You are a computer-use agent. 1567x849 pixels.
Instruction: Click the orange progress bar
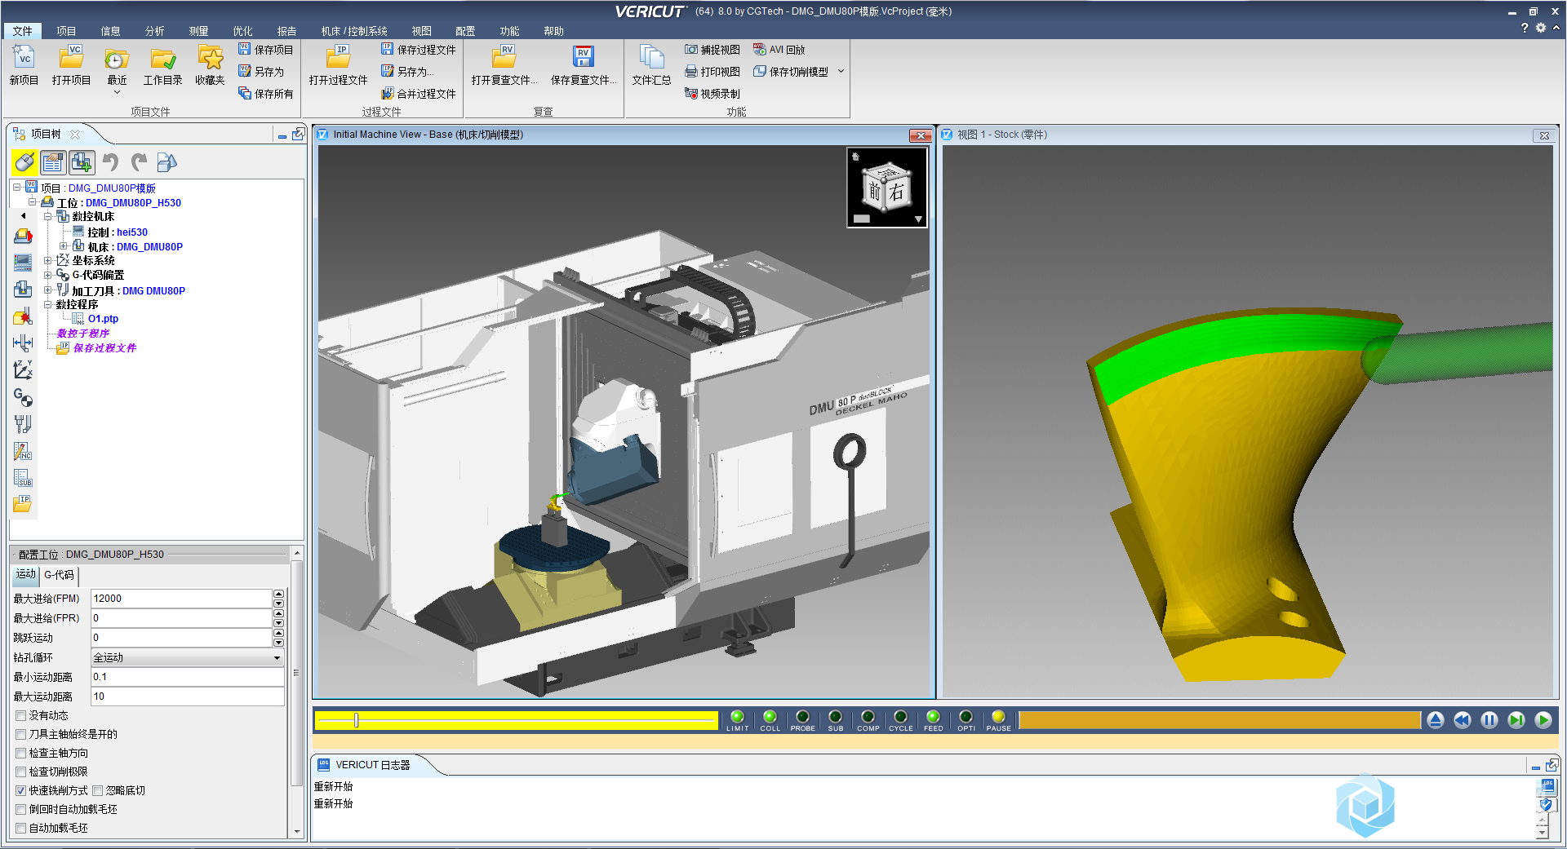coord(1219,720)
